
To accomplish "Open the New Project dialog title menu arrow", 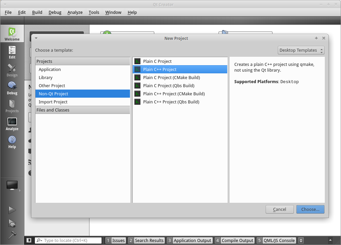I will (x=36, y=38).
